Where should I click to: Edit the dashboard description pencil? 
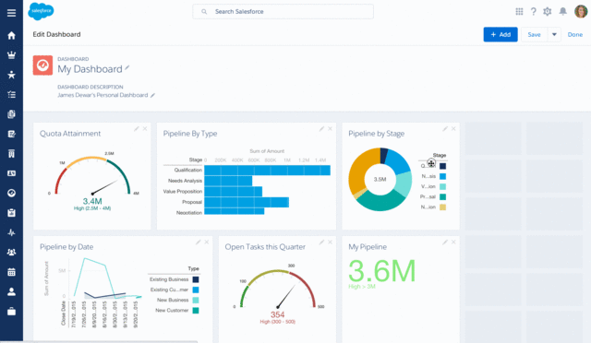[x=152, y=95]
